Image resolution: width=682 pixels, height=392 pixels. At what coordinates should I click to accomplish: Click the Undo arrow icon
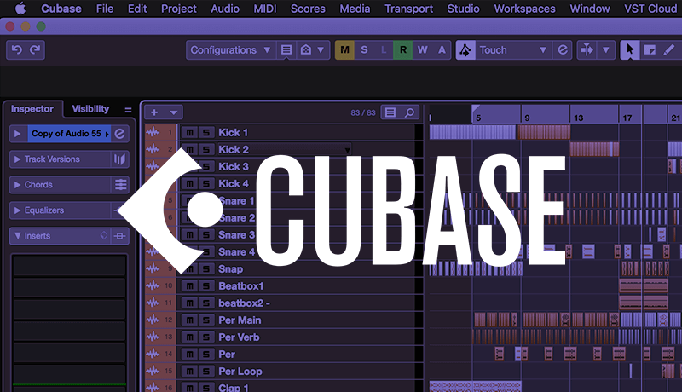point(17,50)
